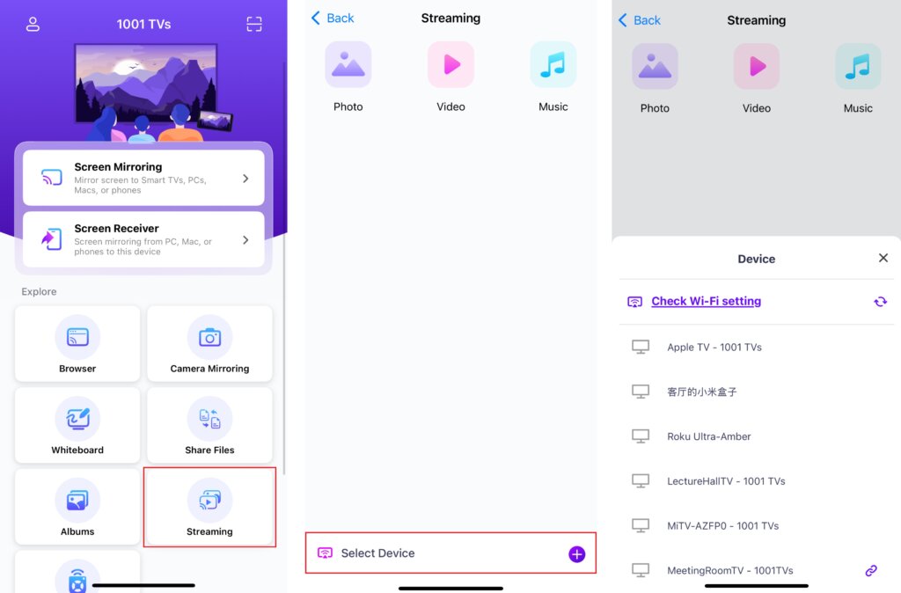
Task: Click link icon next to MeetingRoomTV
Action: [x=871, y=571]
